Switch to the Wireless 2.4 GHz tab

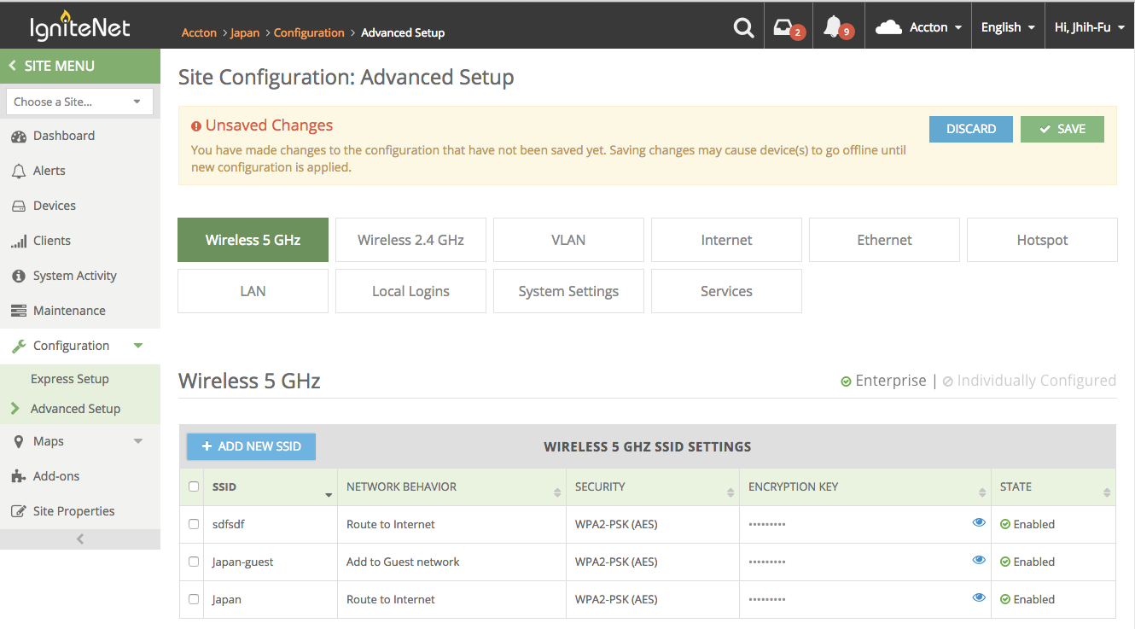[x=410, y=240]
